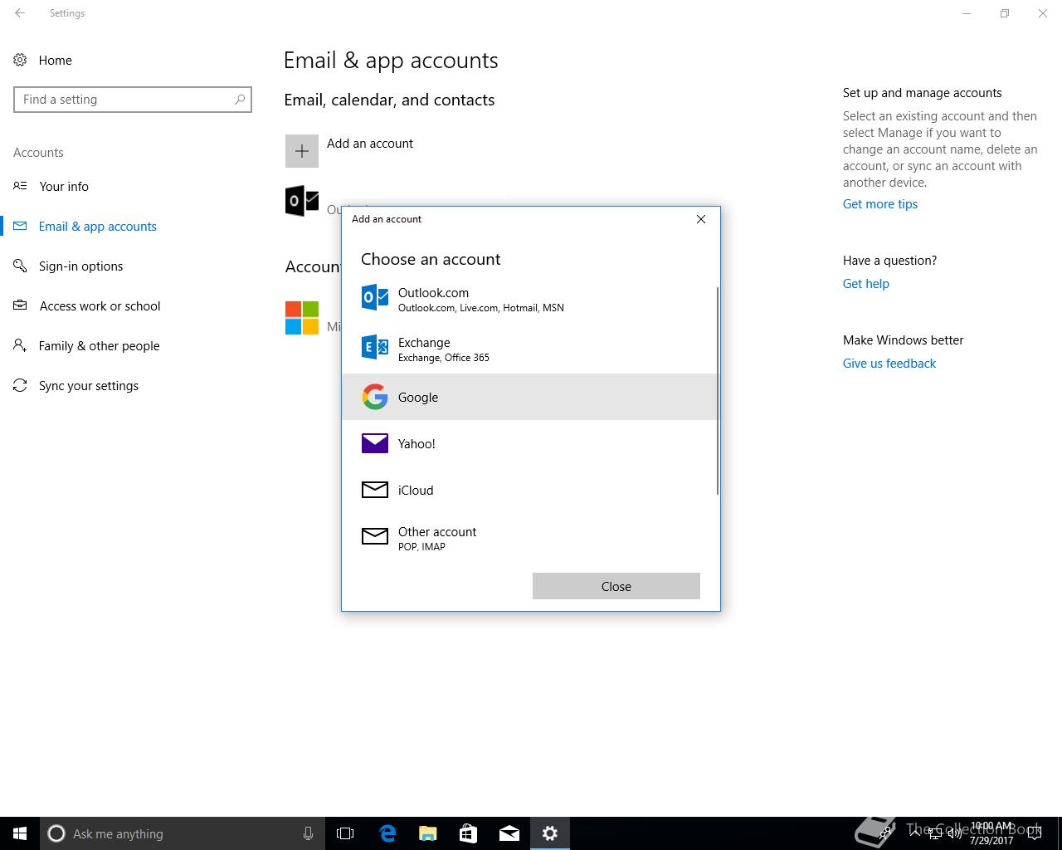Open the Mail app from taskbar

click(509, 833)
